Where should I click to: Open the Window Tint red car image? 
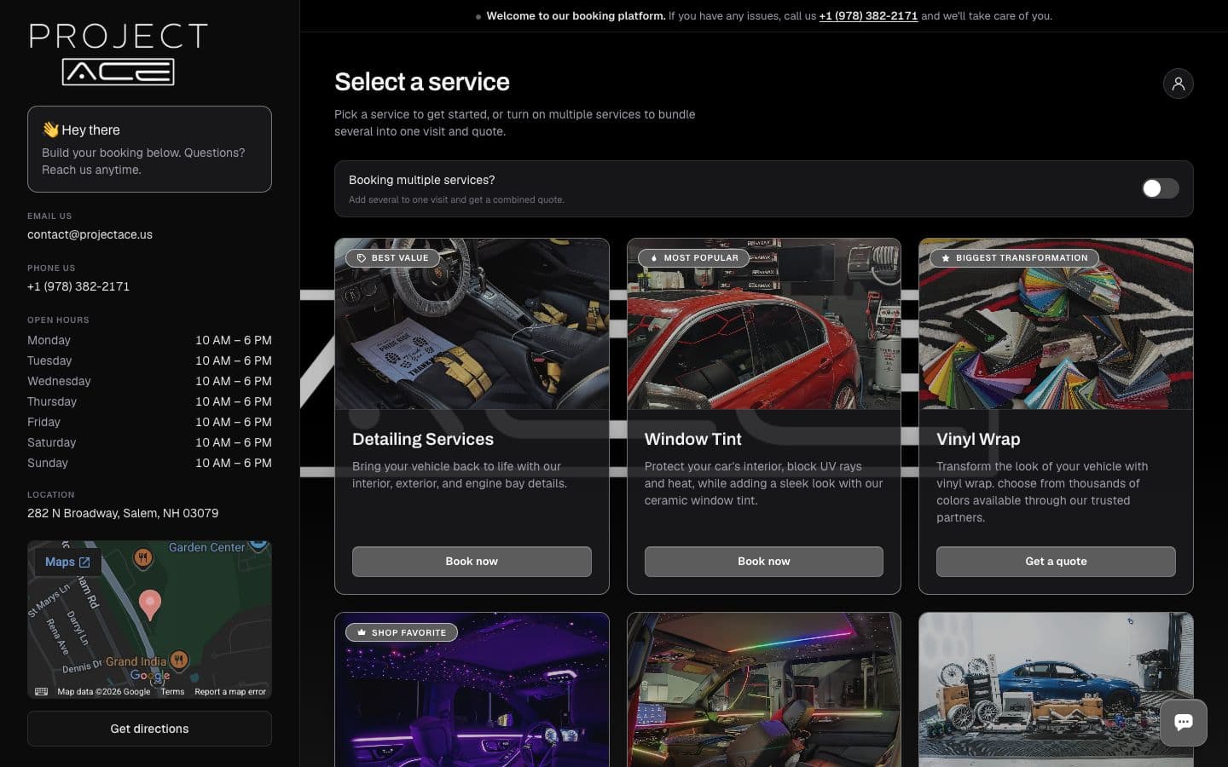(764, 324)
